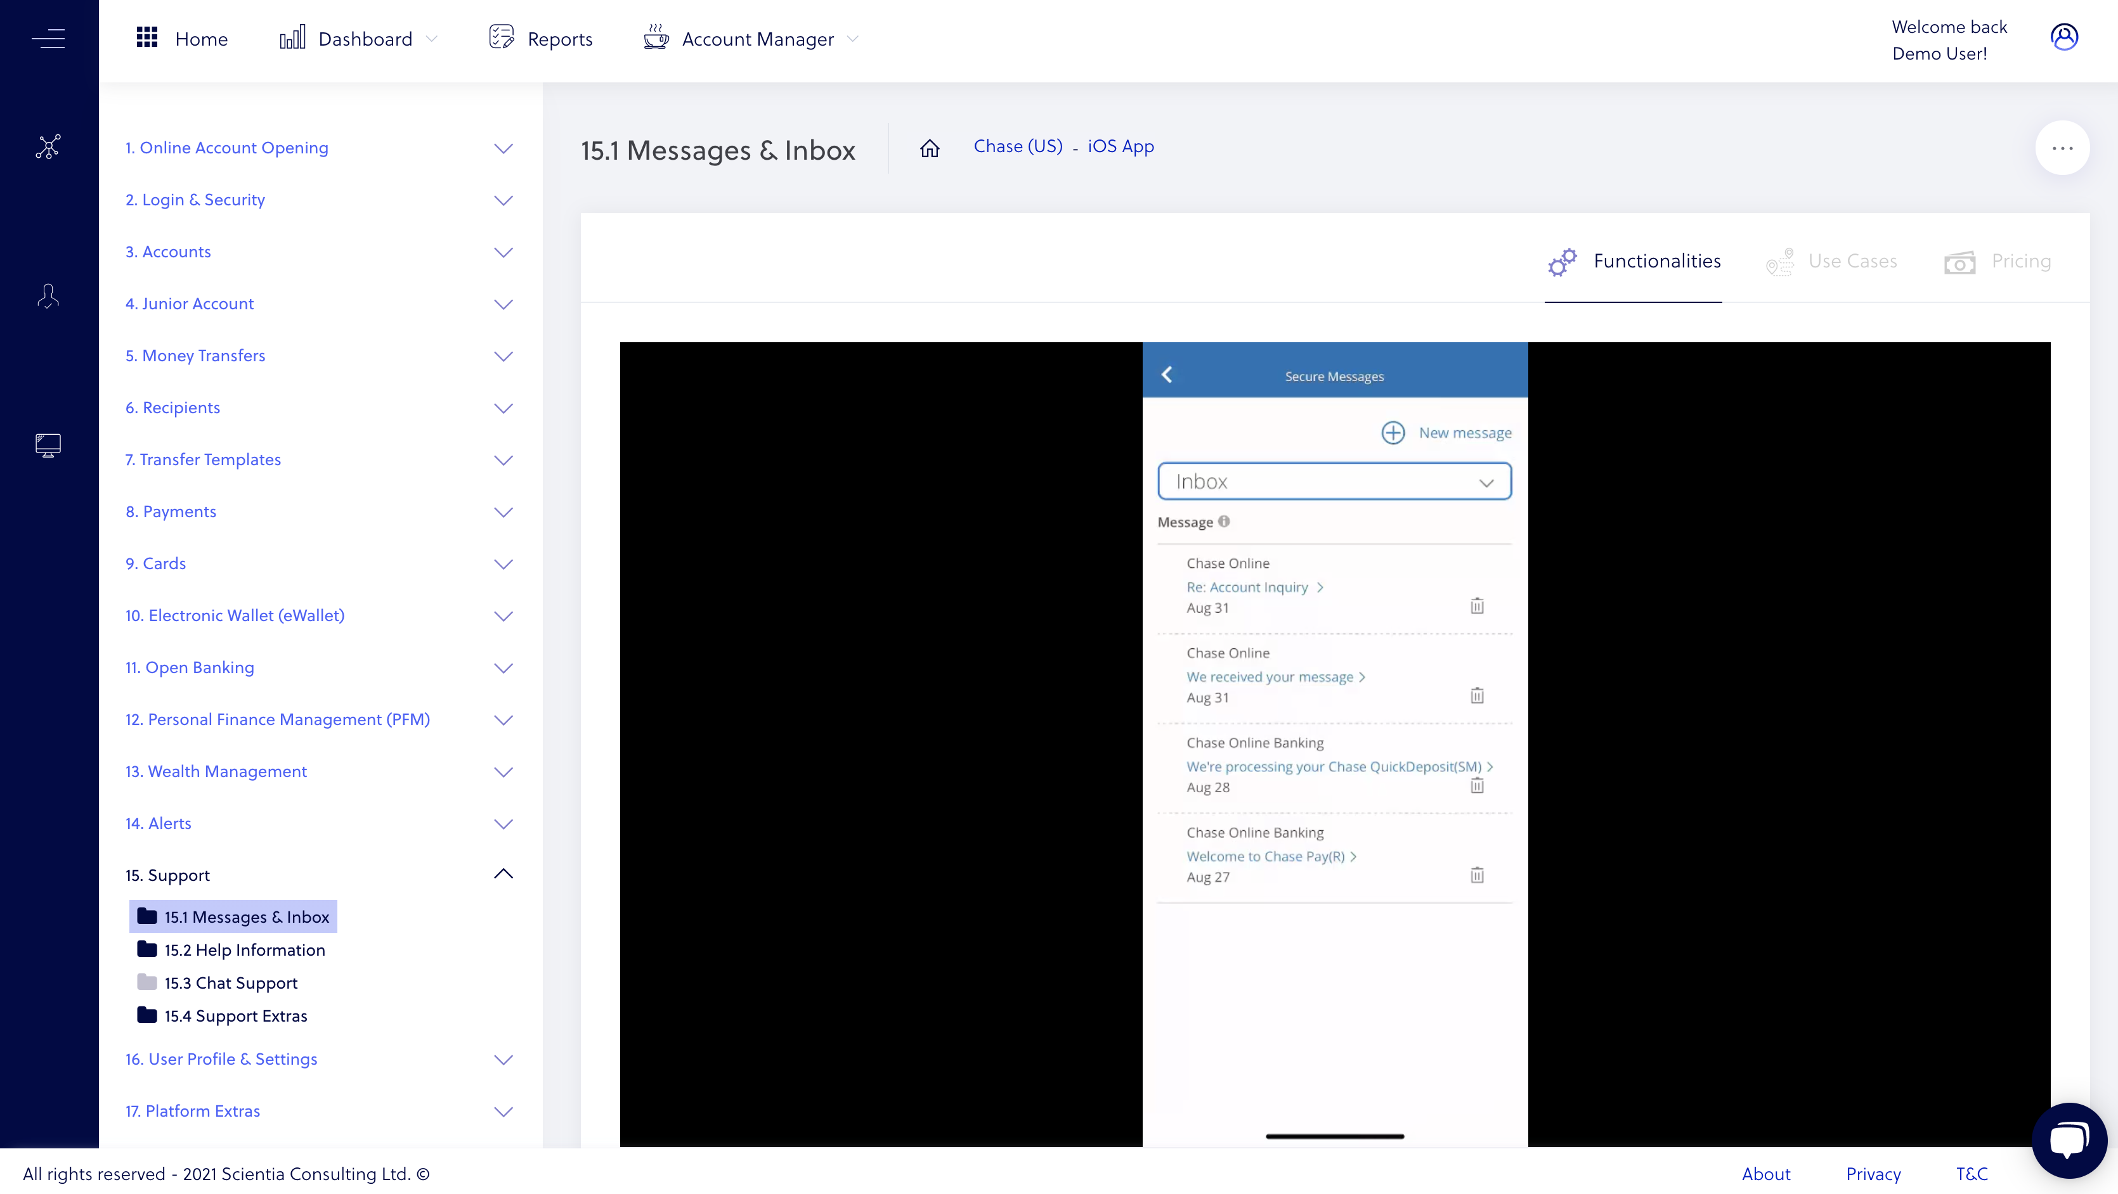The height and width of the screenshot is (1194, 2118).
Task: Open Account Manager menu label
Action: (758, 39)
